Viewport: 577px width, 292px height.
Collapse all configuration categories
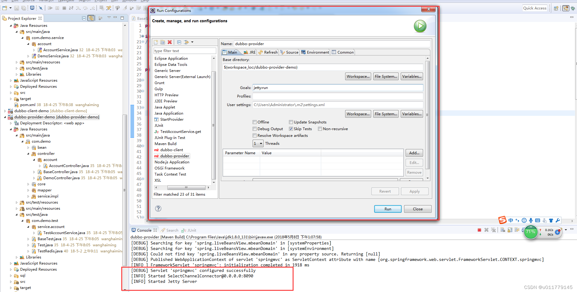pyautogui.click(x=179, y=42)
